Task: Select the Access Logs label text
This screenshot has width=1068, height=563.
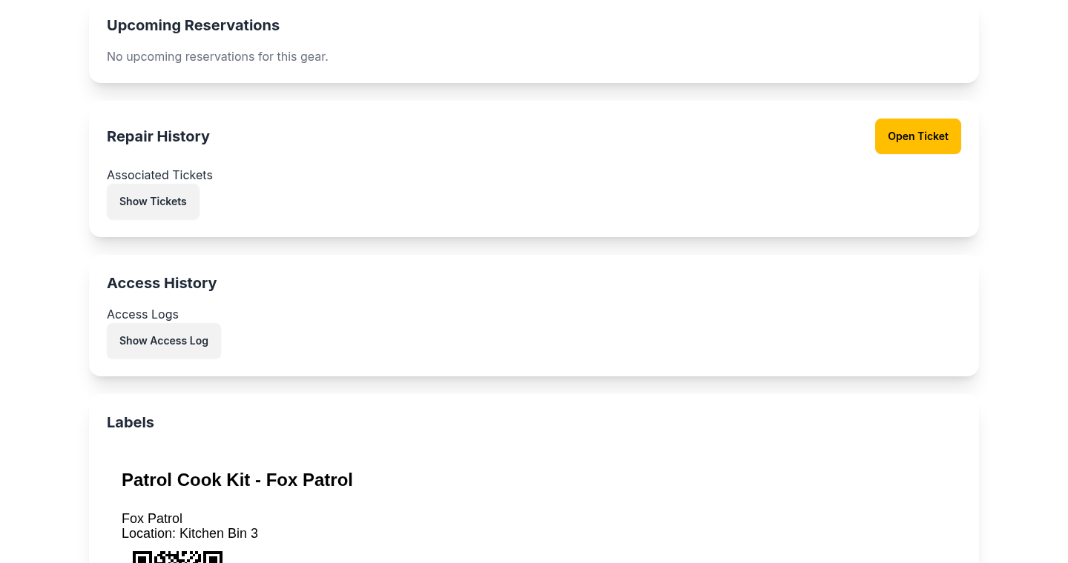Action: point(142,314)
